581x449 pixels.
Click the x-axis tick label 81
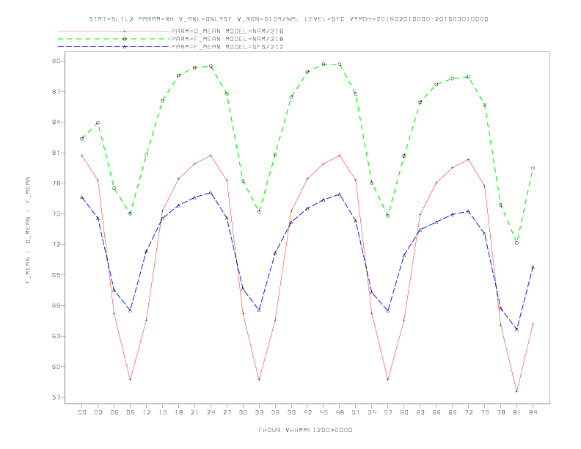coord(517,412)
